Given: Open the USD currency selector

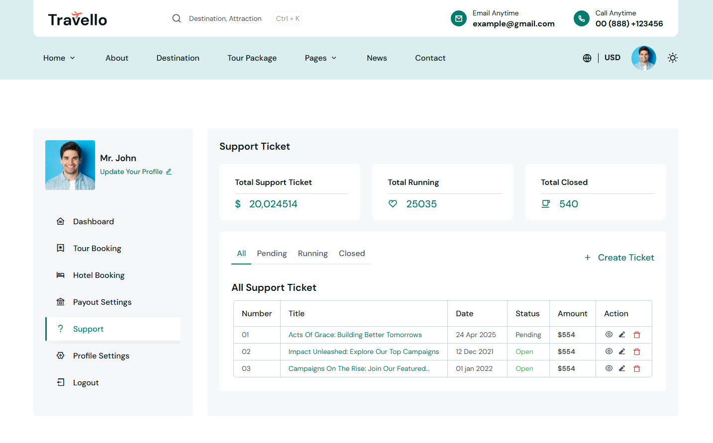Looking at the screenshot, I should (612, 58).
